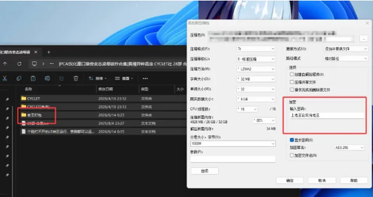Screen dimensions: 373x197
Task: Open the 更新方式 dropdown
Action: tap(346, 49)
